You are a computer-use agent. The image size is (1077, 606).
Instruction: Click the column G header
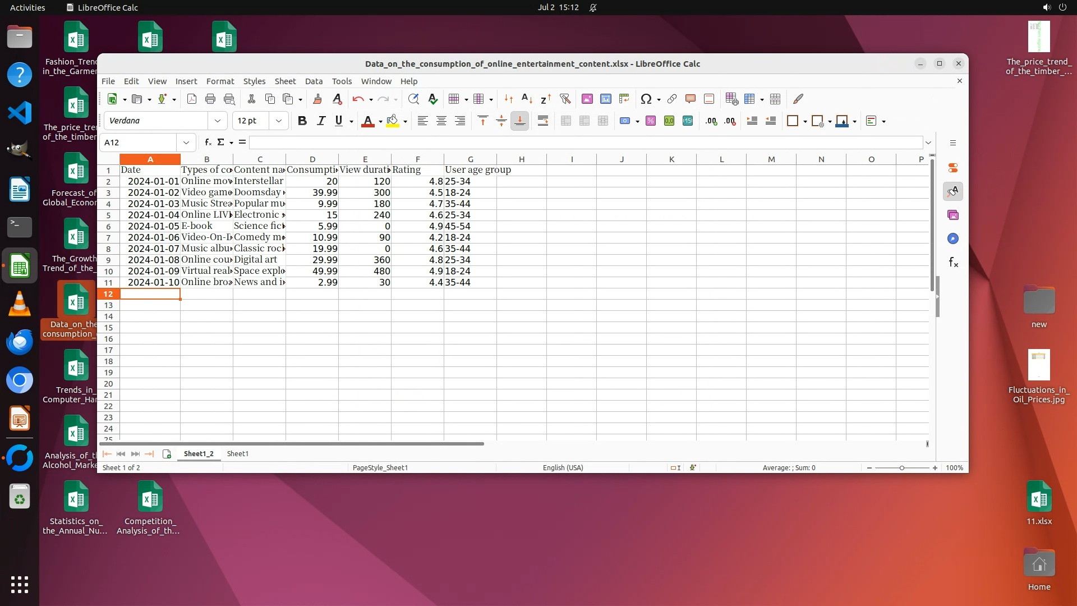[x=470, y=159]
